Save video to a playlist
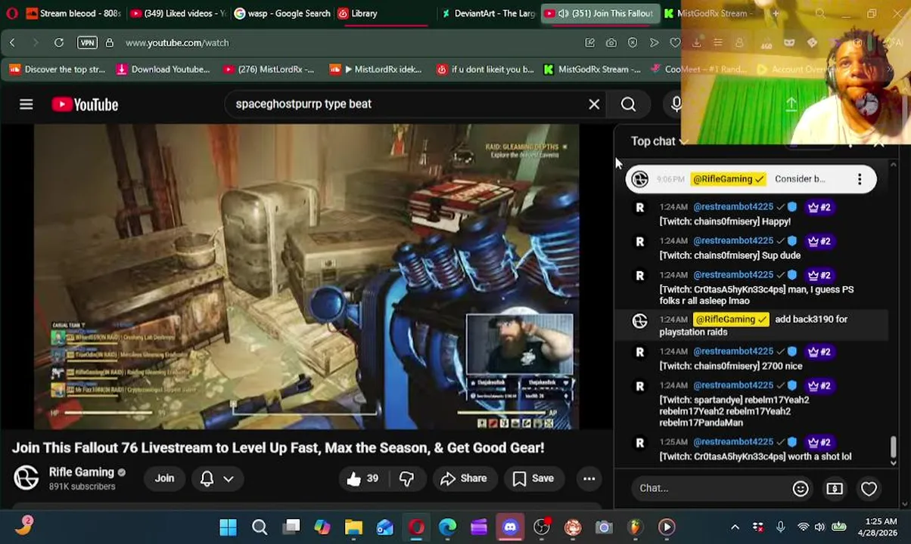The height and width of the screenshot is (544, 911). [533, 478]
